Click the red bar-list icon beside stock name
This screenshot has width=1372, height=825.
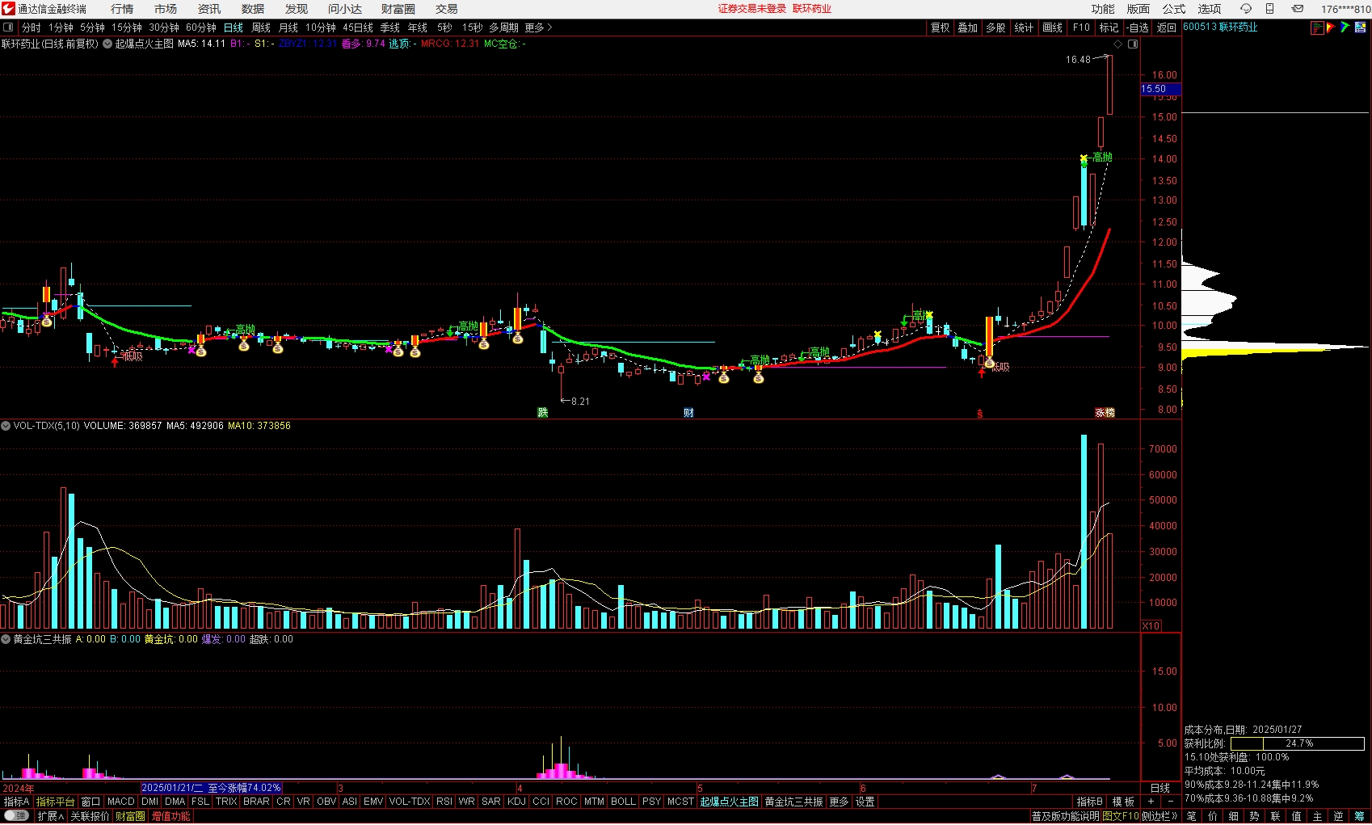coord(1317,27)
